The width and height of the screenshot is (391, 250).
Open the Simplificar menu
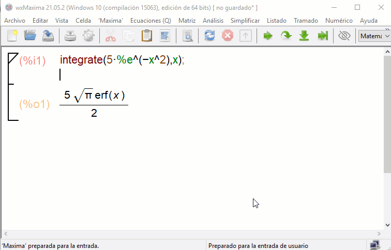point(245,21)
